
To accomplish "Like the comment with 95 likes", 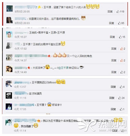I will point(119,23).
